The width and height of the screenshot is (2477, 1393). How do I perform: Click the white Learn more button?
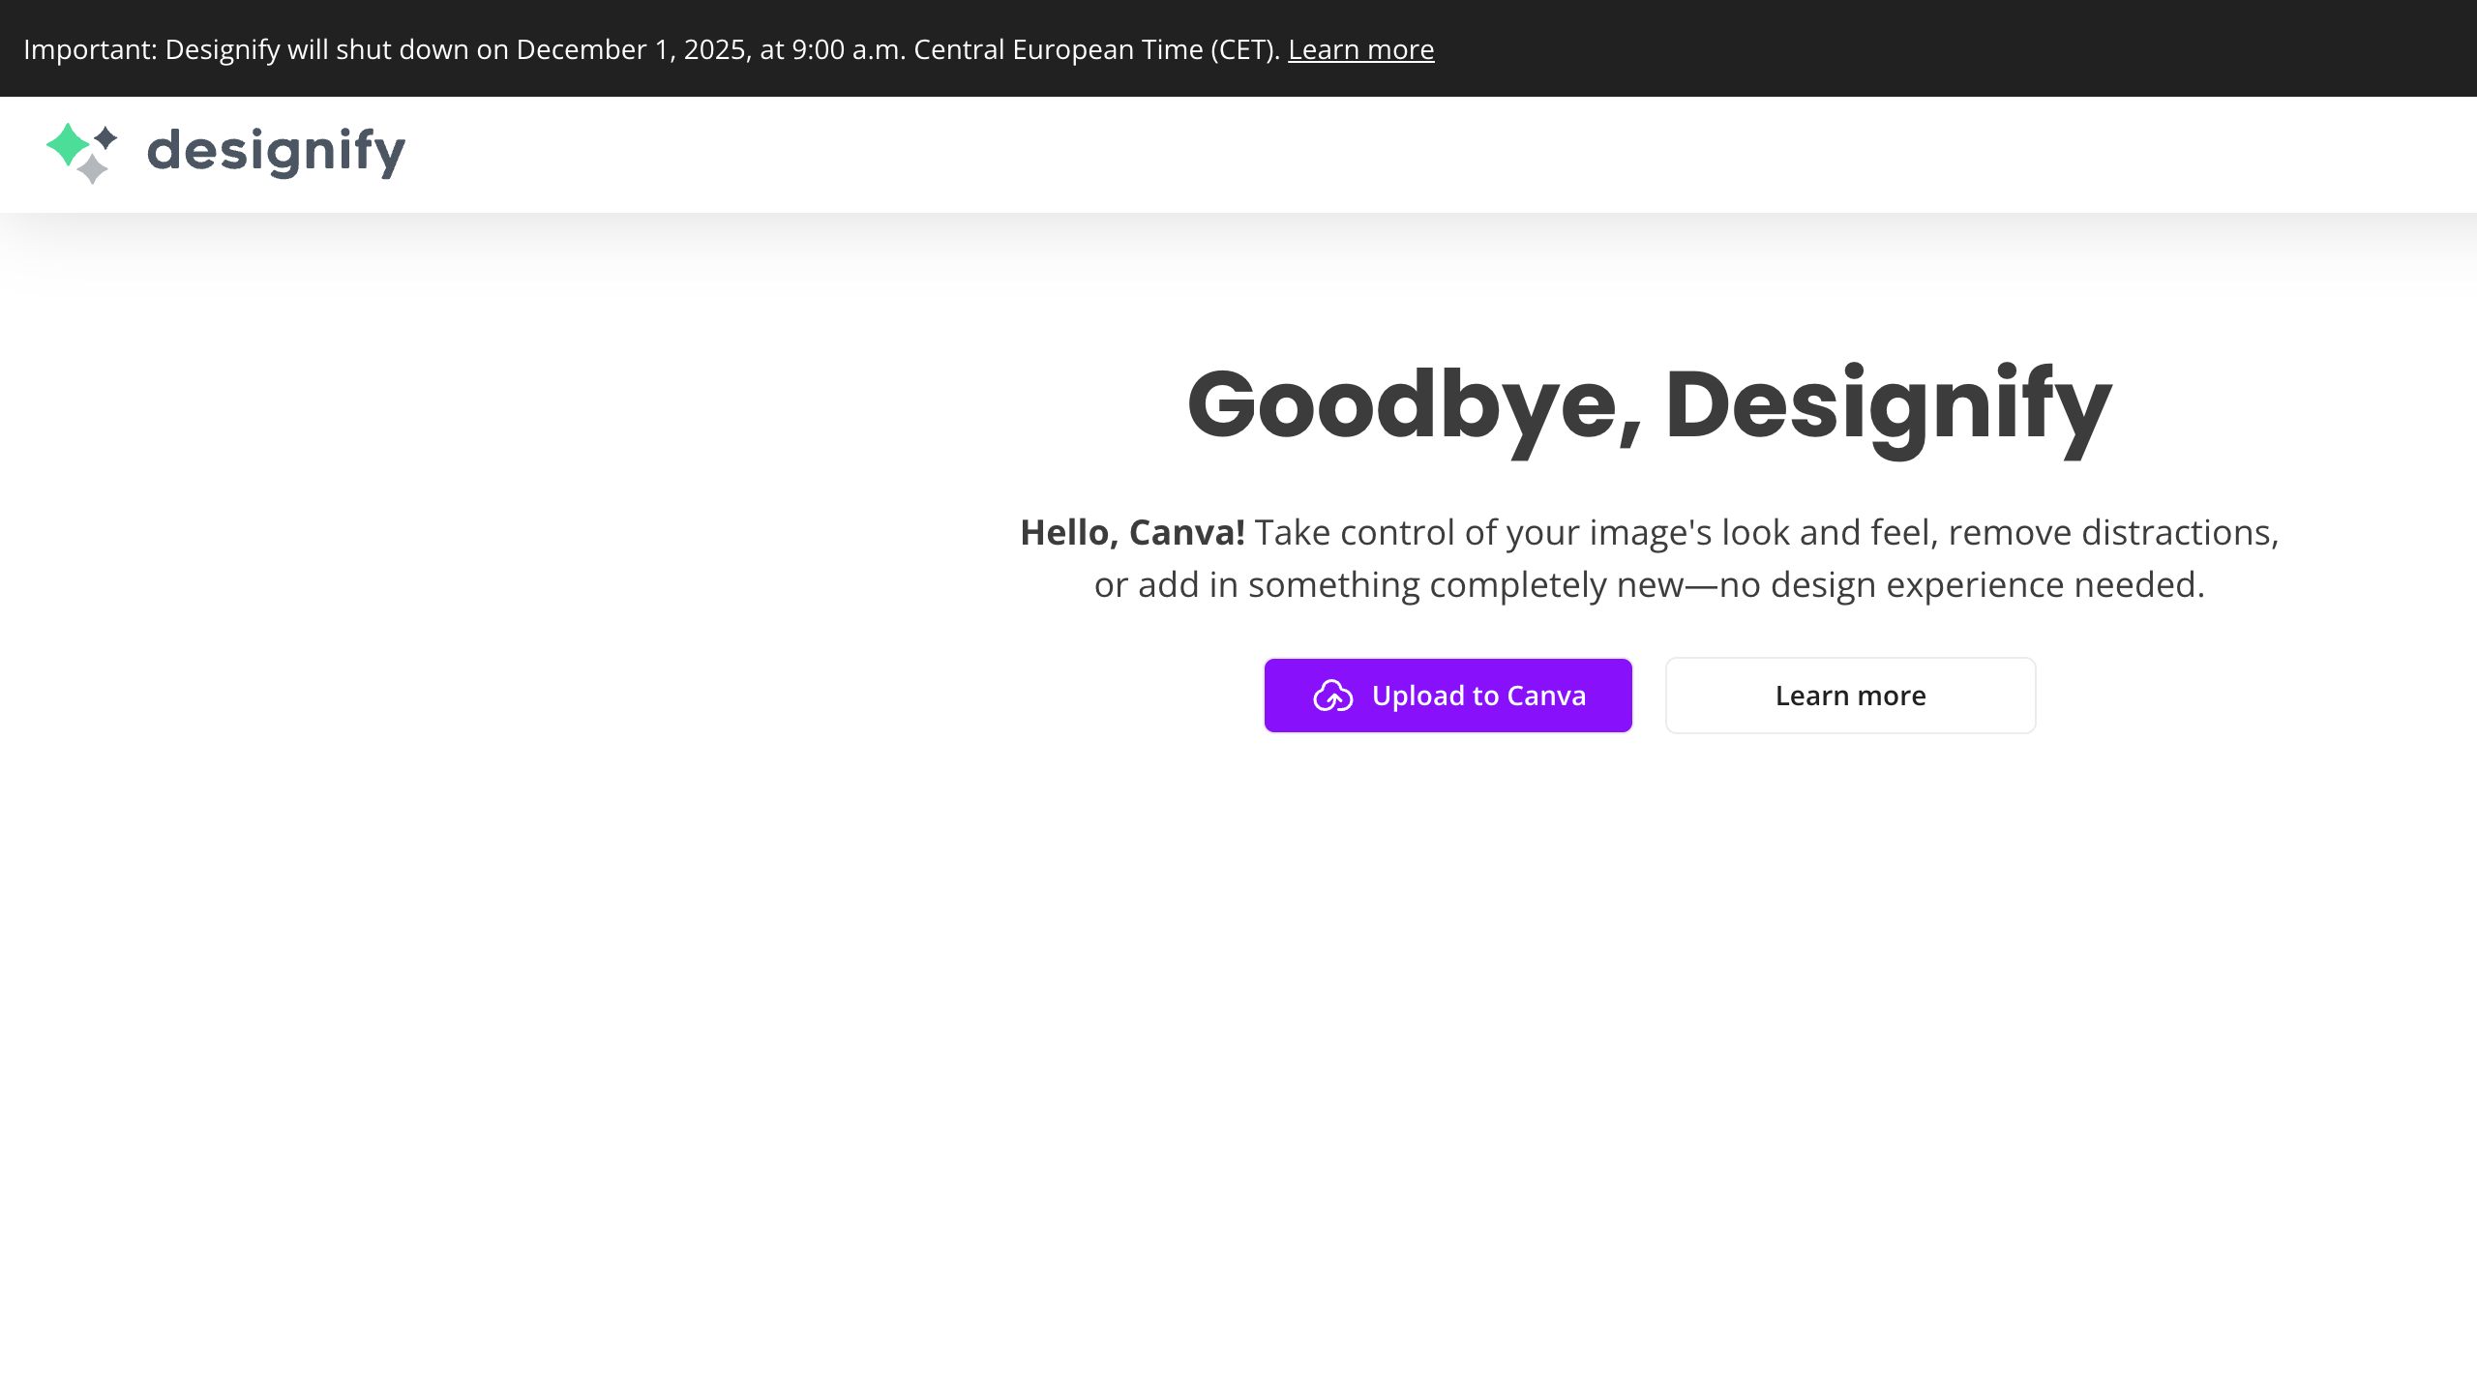1850,696
